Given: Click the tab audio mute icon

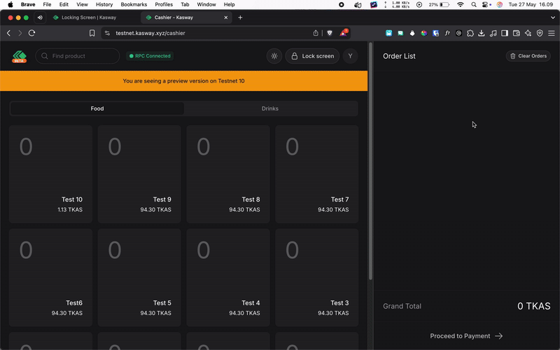Looking at the screenshot, I should click(40, 17).
